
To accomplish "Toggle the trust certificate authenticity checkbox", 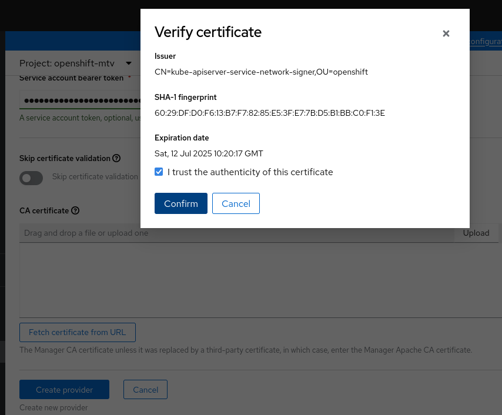I will pyautogui.click(x=159, y=172).
